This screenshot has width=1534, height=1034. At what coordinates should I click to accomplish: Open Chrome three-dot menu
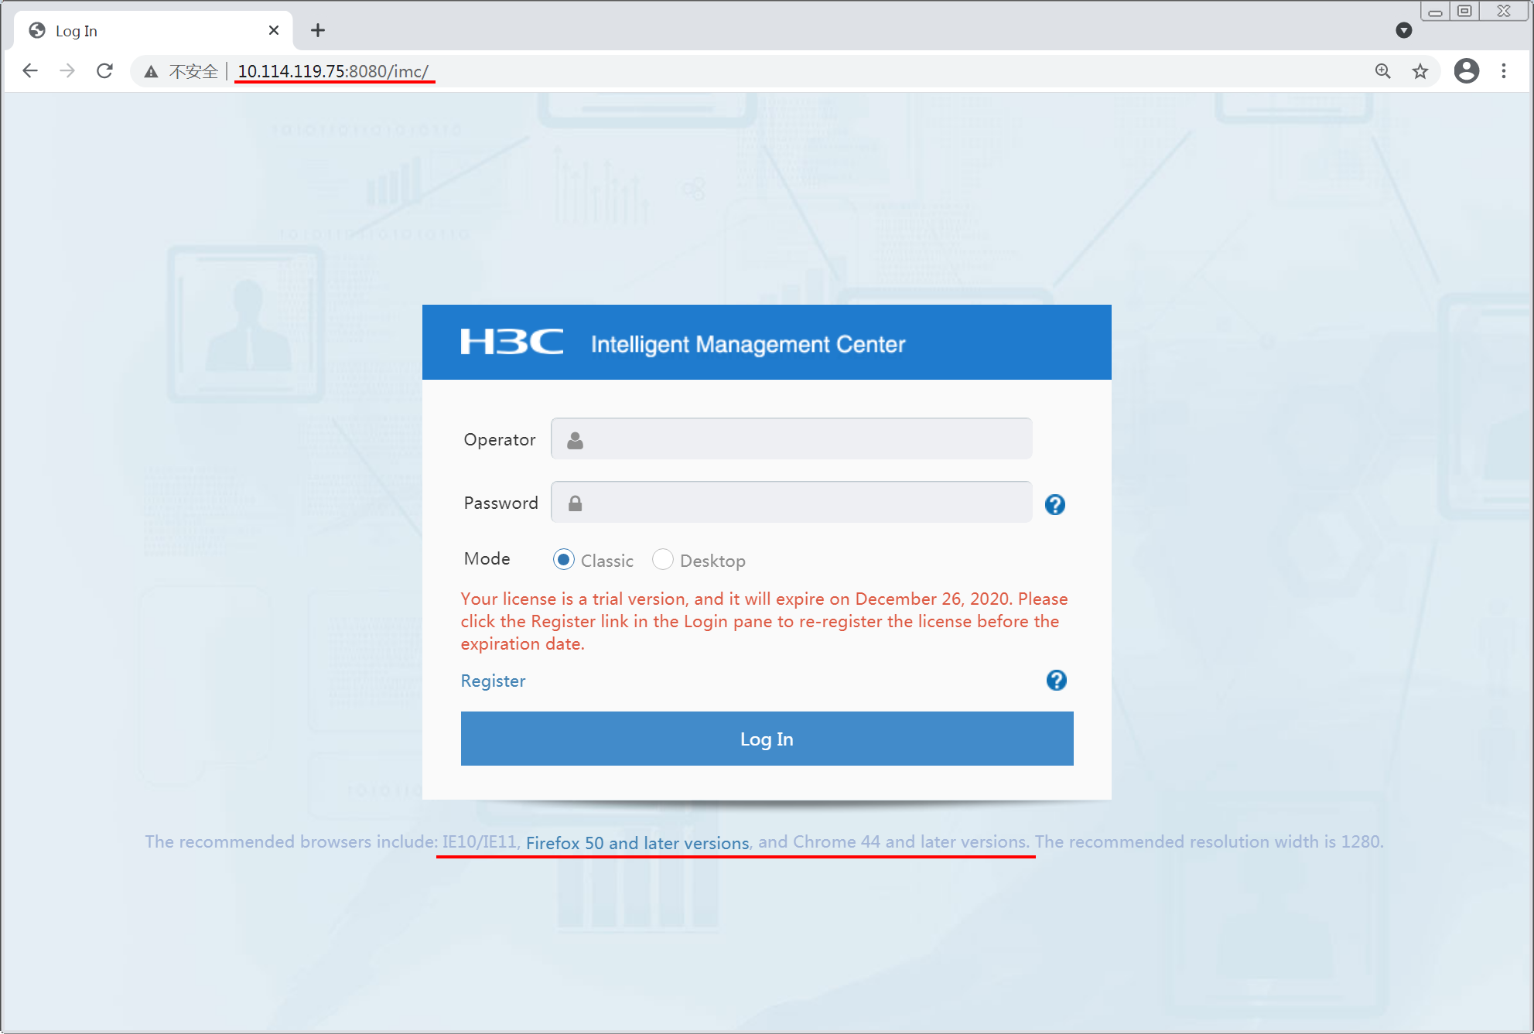click(1504, 71)
